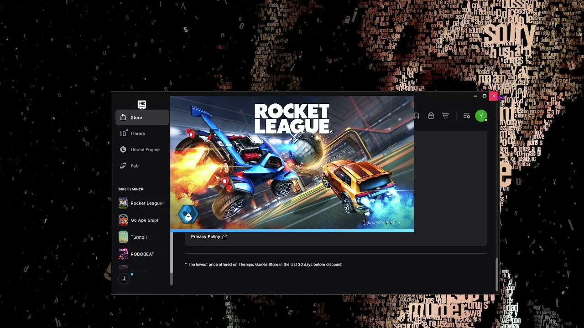Open the gift box icon in header
Screen dimensions: 584x328
click(431, 116)
